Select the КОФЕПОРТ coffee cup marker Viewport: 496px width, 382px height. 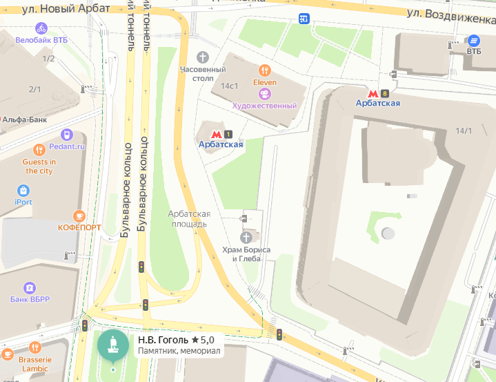[79, 216]
